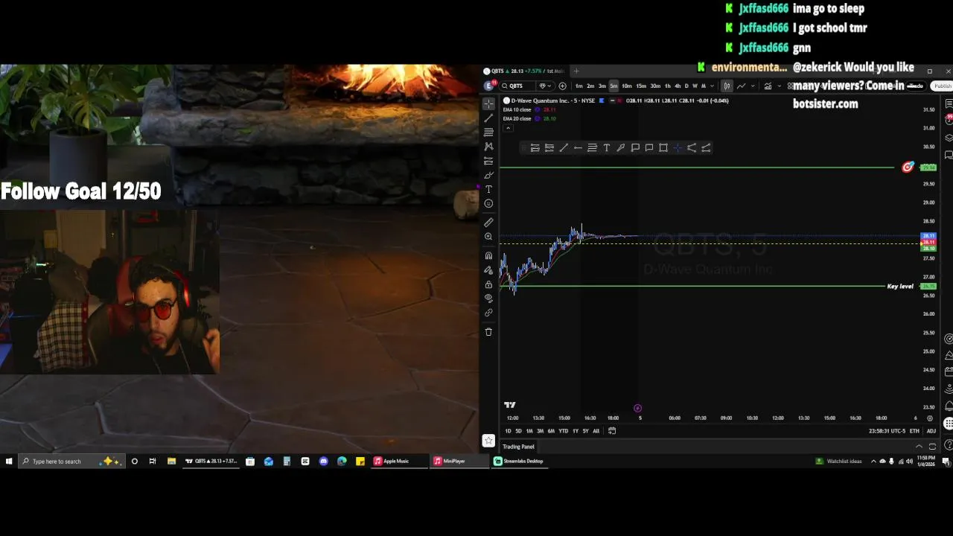The image size is (953, 536).
Task: Switch chart interval to 1m
Action: click(x=579, y=86)
